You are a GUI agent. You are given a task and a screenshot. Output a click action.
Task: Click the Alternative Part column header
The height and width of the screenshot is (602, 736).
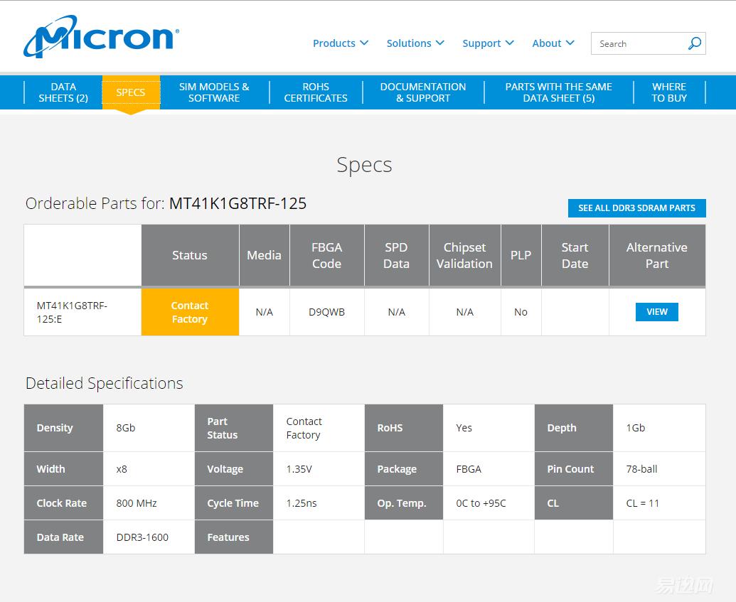coord(656,255)
